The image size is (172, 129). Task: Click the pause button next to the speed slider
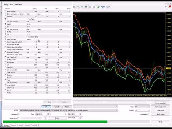(x=45, y=118)
